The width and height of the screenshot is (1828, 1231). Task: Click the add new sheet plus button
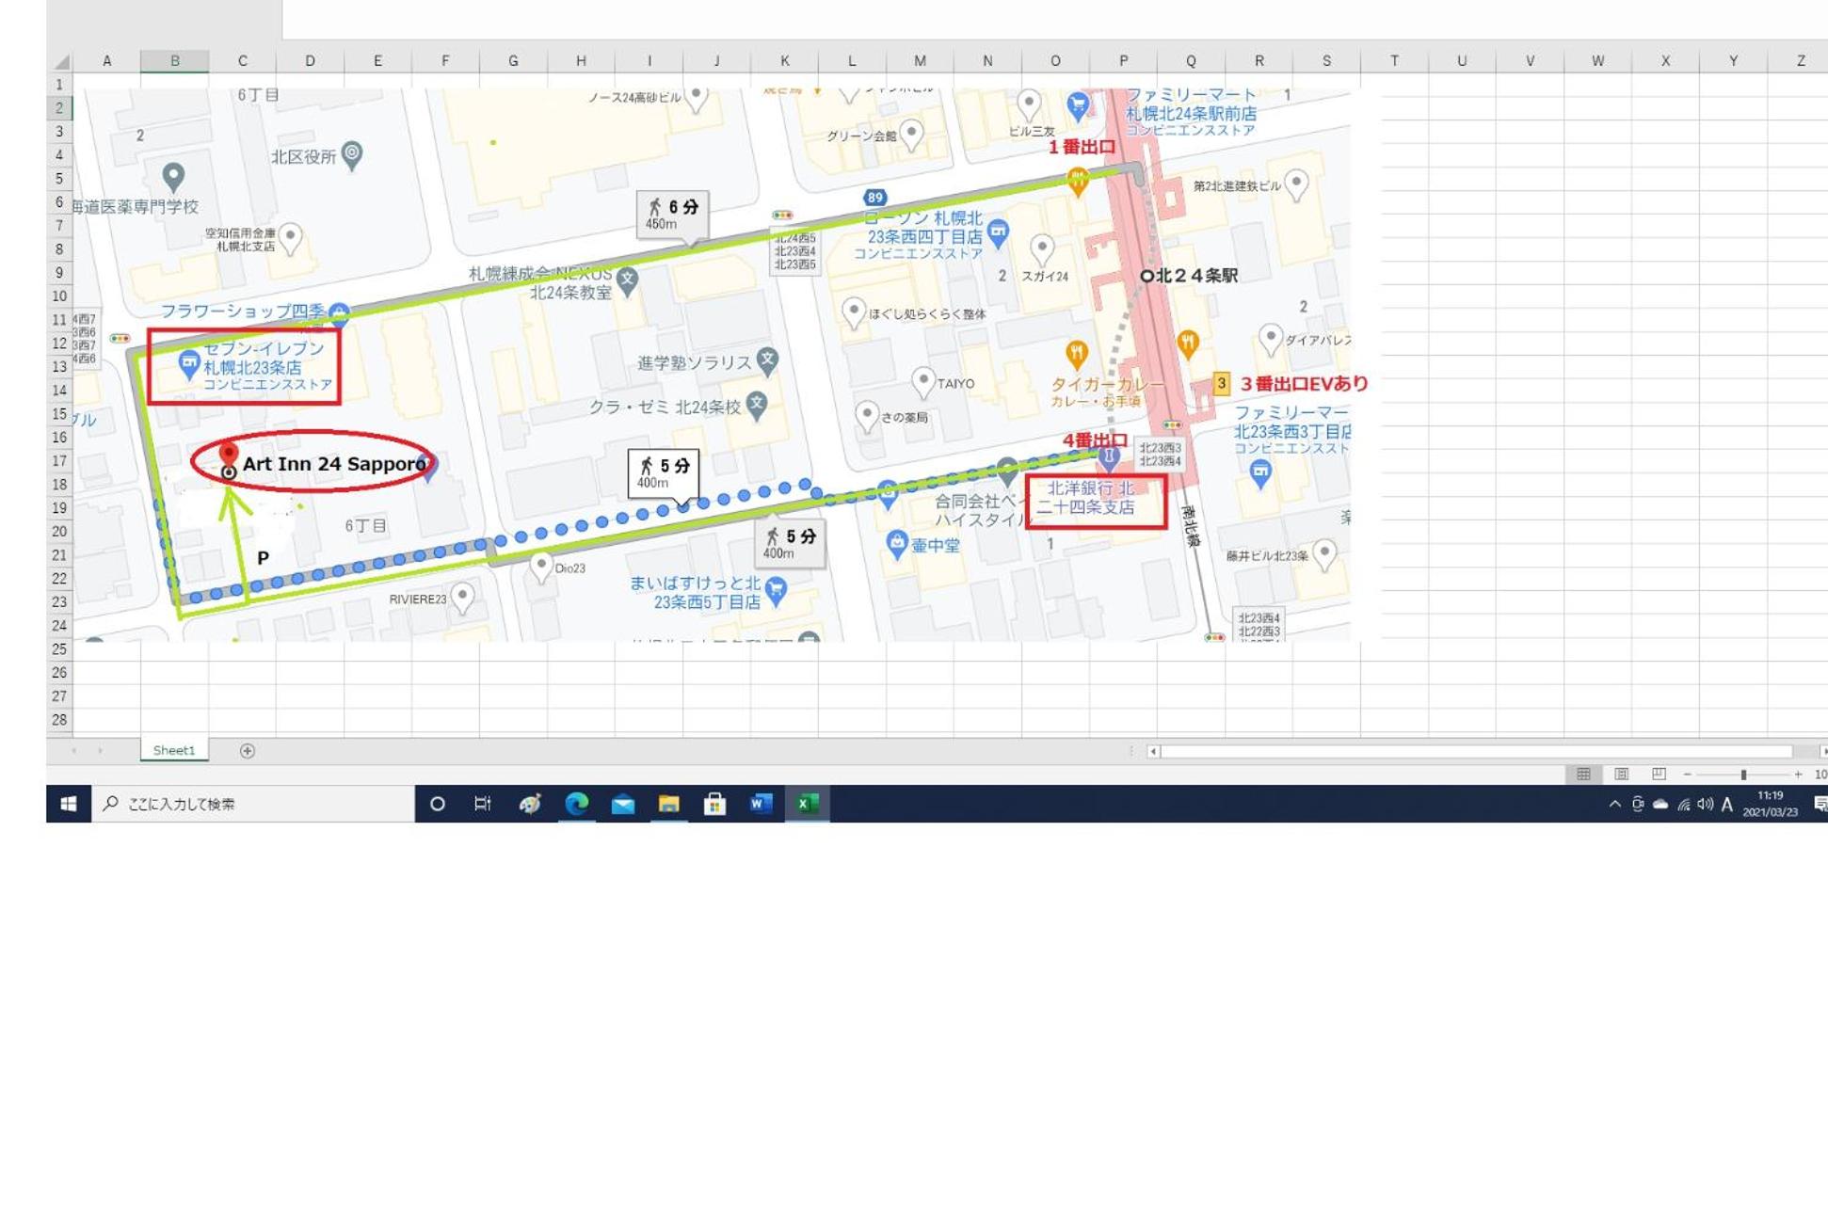tap(247, 750)
